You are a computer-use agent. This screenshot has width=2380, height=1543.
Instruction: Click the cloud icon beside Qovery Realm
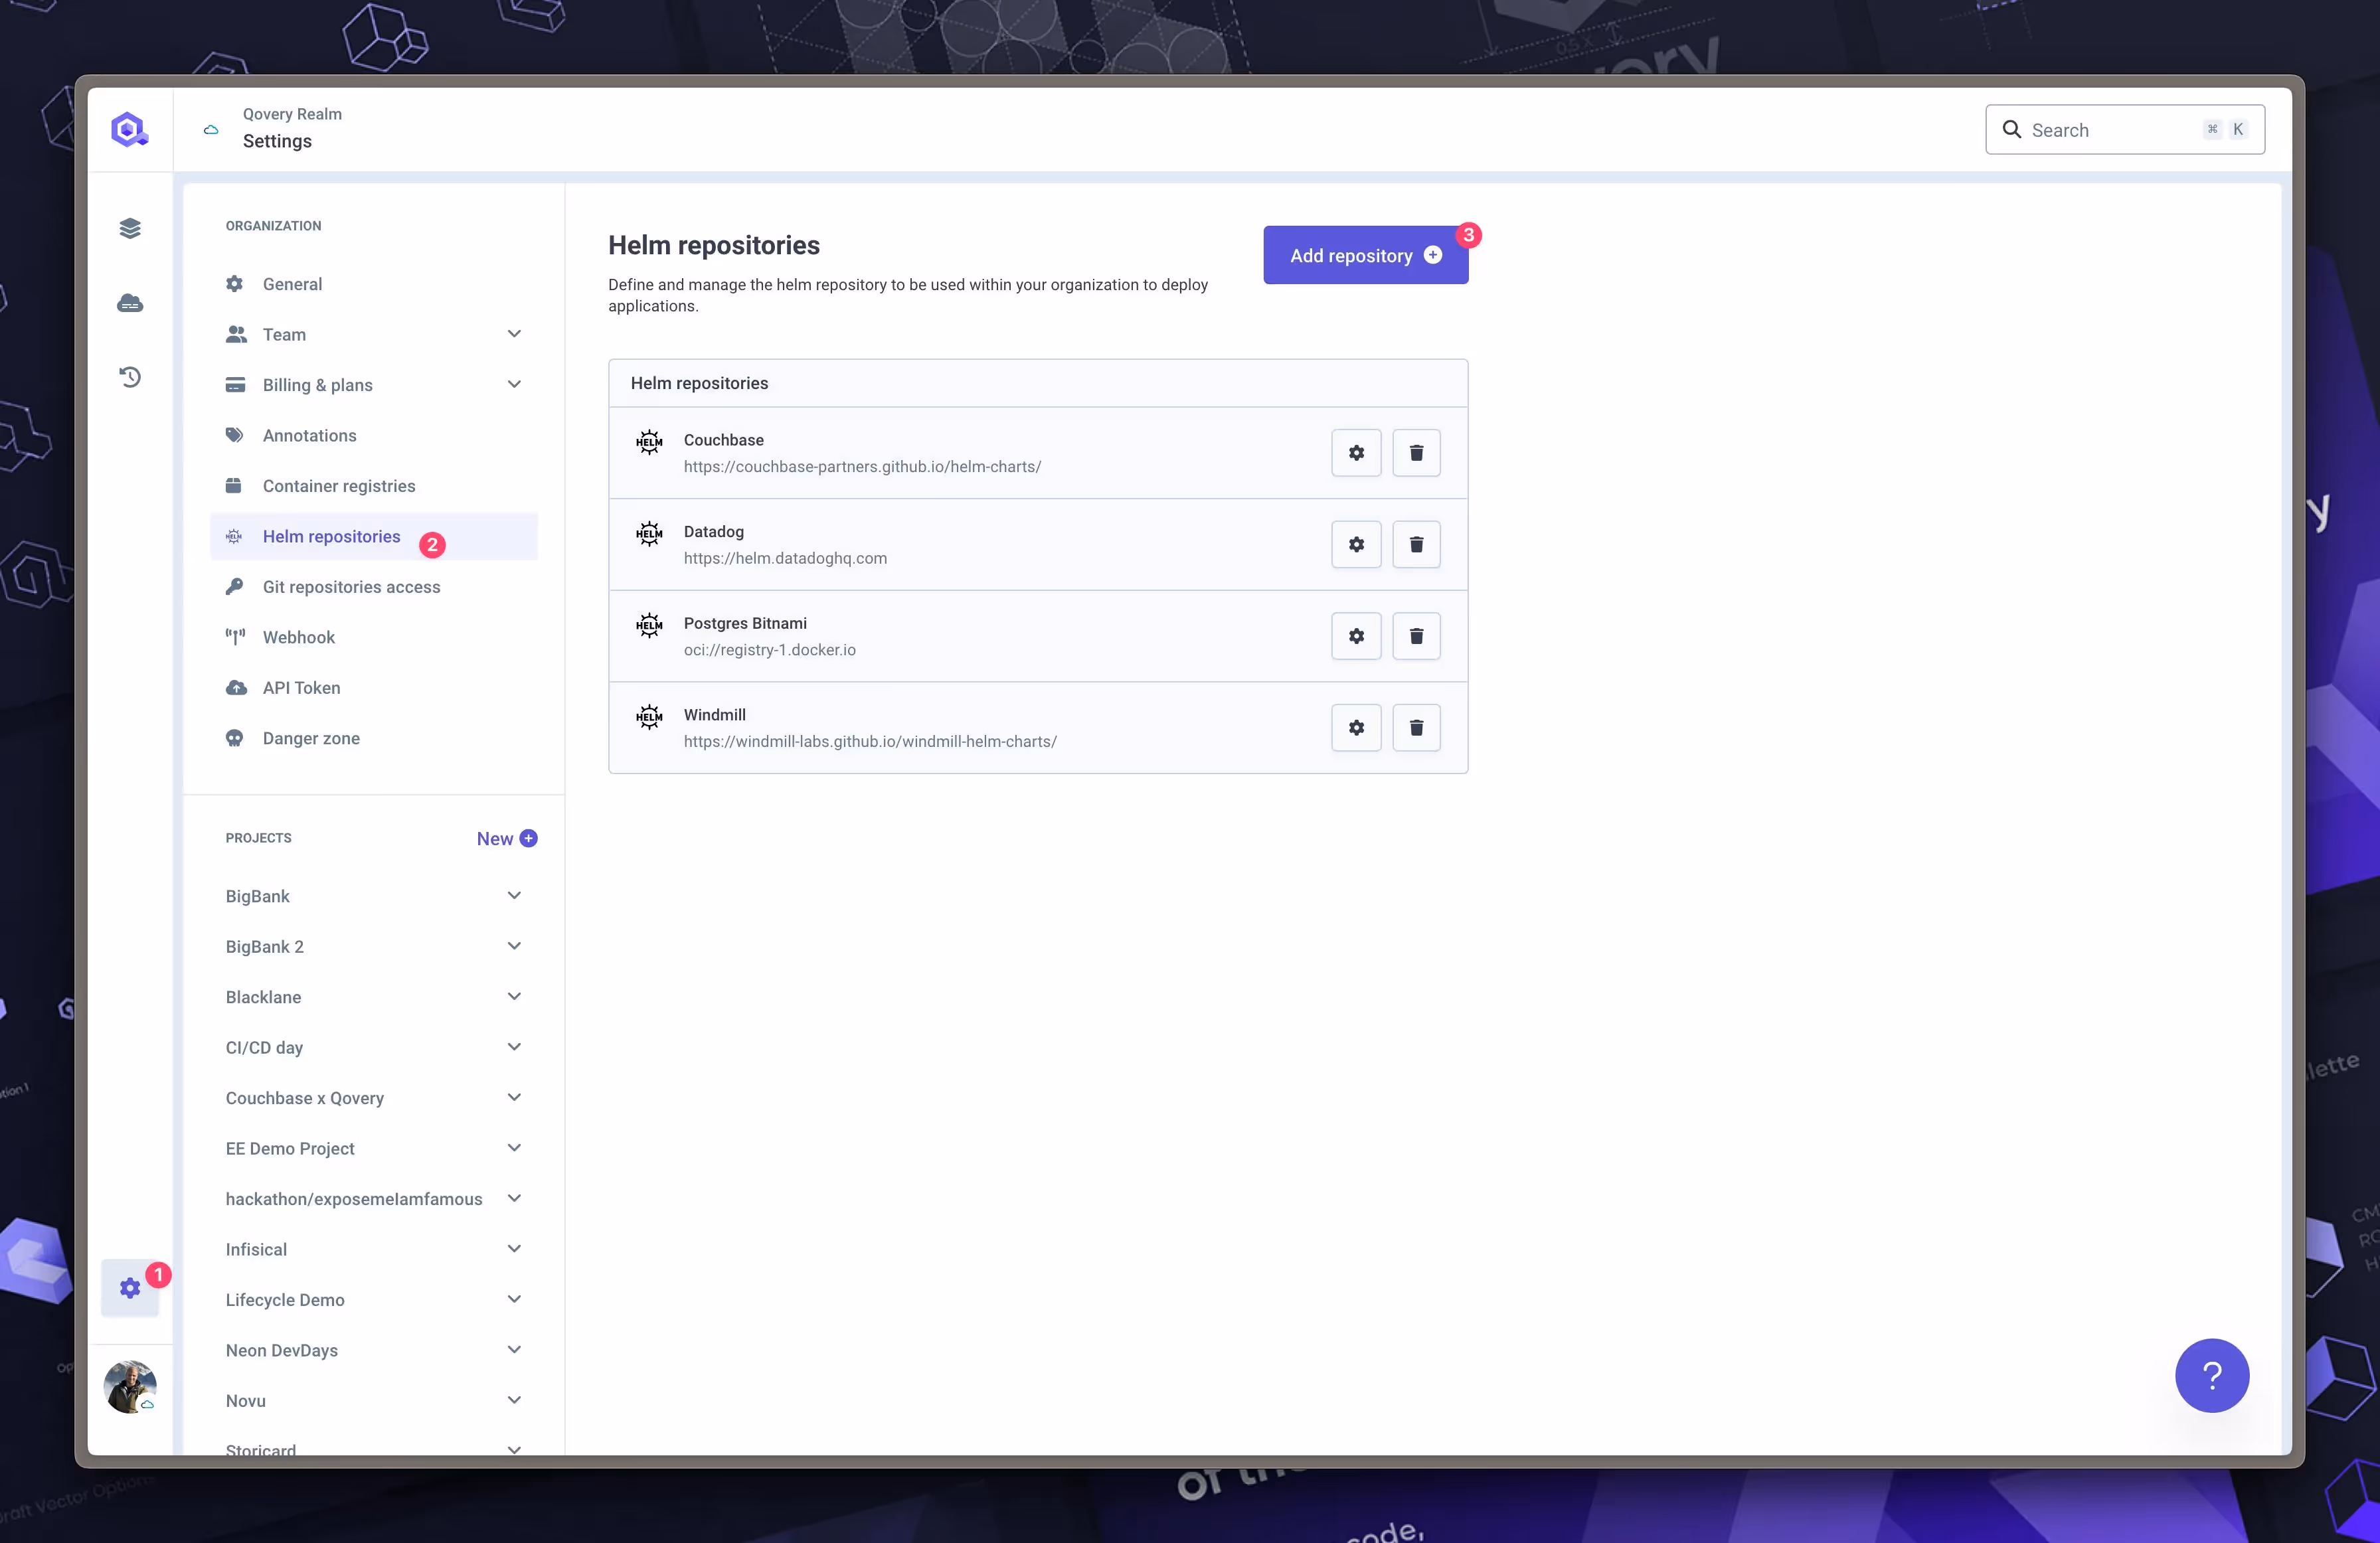click(x=211, y=130)
